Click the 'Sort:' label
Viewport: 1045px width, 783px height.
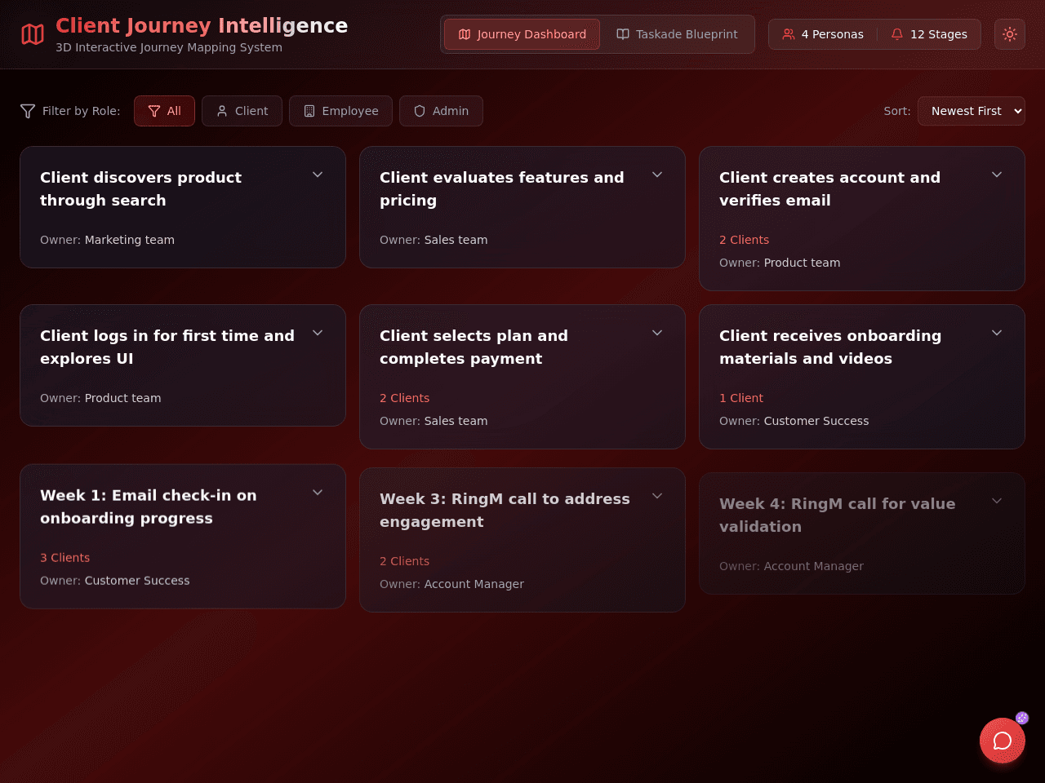click(x=897, y=111)
